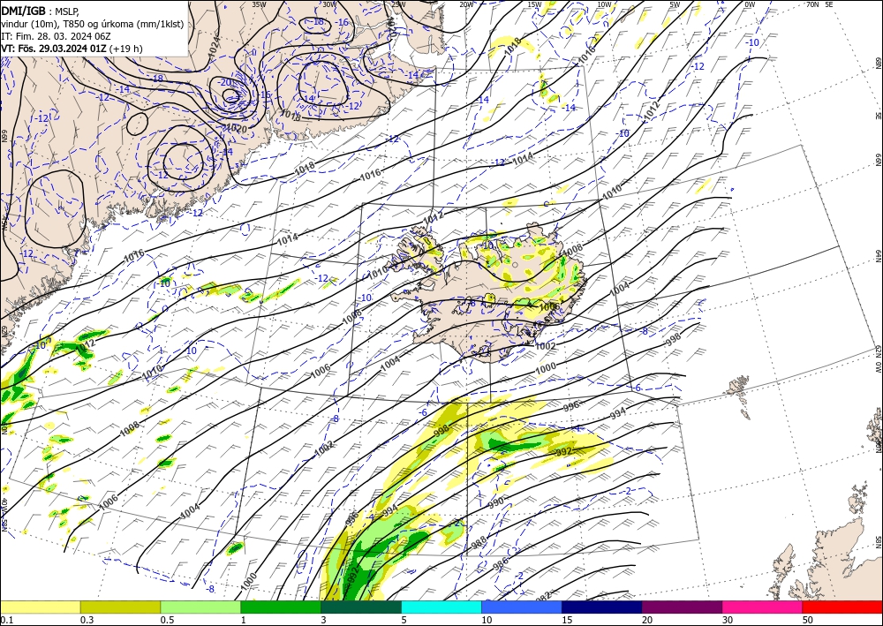
Task: Select the green 1–3 mm legend block
Action: (281, 607)
